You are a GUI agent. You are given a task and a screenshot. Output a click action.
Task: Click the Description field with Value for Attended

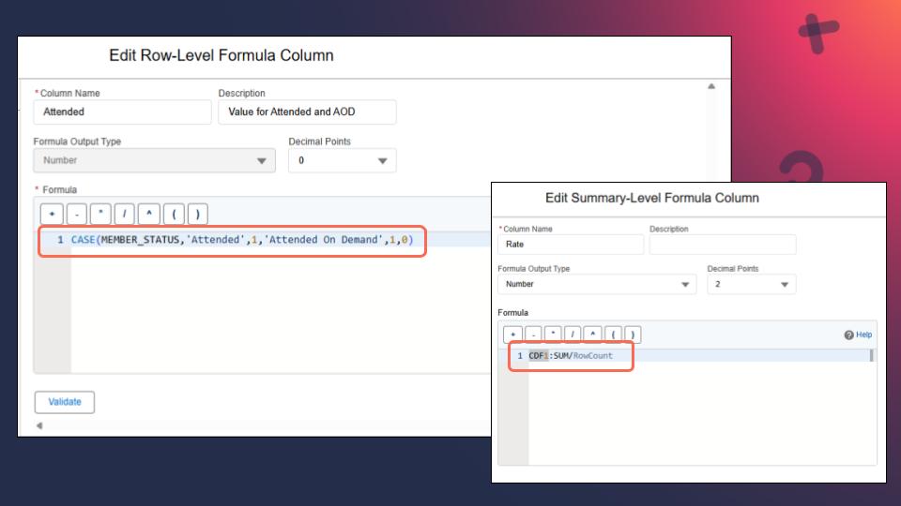(x=307, y=112)
